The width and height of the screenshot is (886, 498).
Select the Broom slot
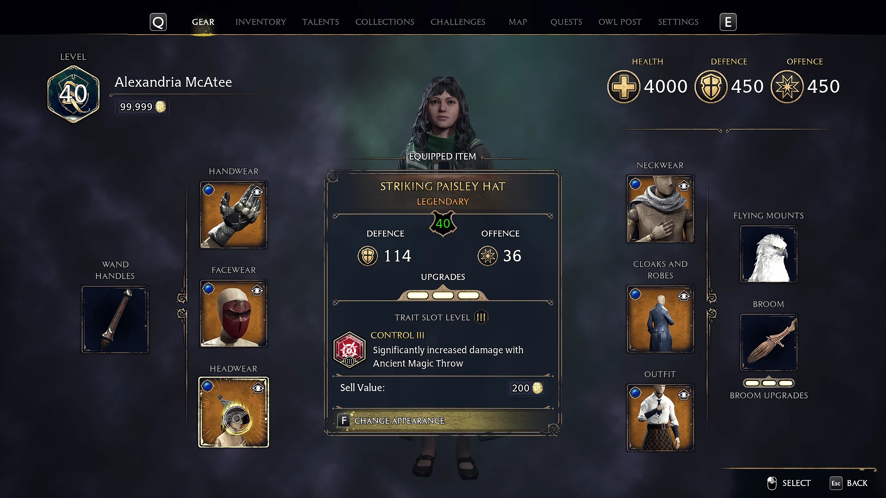click(x=769, y=343)
